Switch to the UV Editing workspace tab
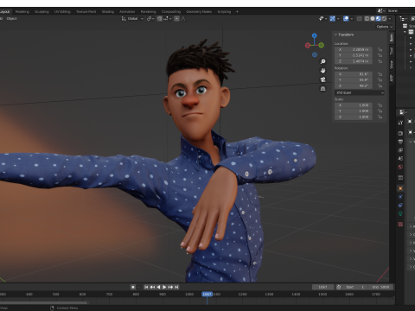This screenshot has width=415, height=311. coord(62,11)
